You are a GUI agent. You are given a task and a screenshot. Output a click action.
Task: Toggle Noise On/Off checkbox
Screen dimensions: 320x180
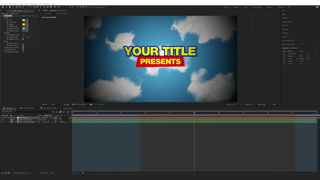click(23, 45)
